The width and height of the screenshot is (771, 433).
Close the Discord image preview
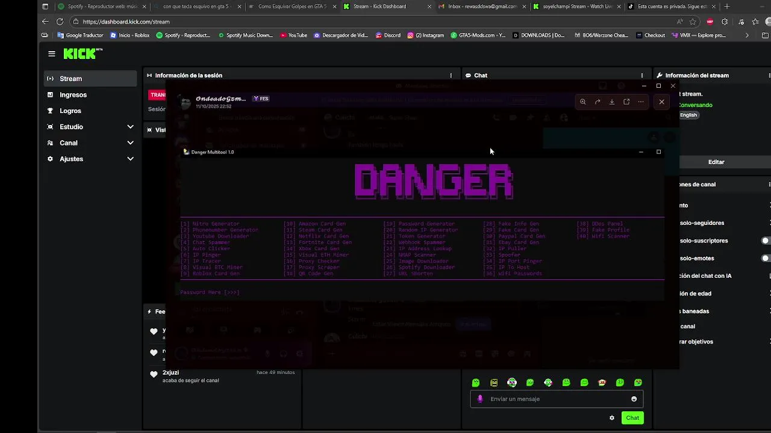(x=661, y=102)
